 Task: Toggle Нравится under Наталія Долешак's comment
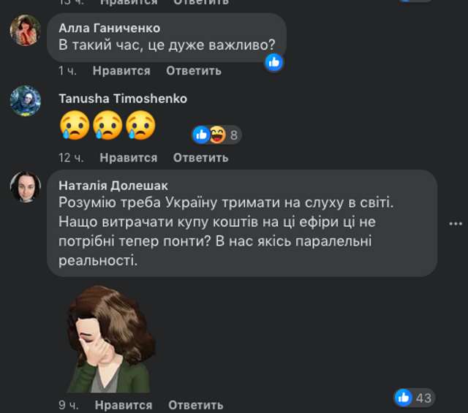coord(124,405)
